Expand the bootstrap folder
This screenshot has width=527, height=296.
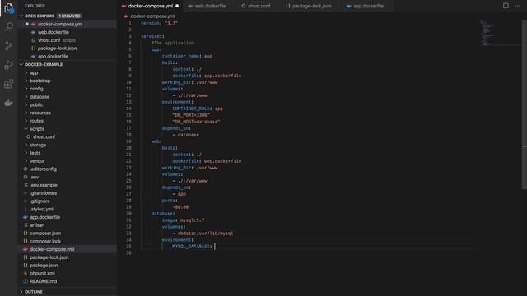(x=68, y=81)
